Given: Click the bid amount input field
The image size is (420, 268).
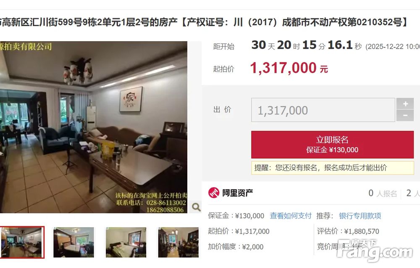Looking at the screenshot, I should pyautogui.click(x=323, y=110).
